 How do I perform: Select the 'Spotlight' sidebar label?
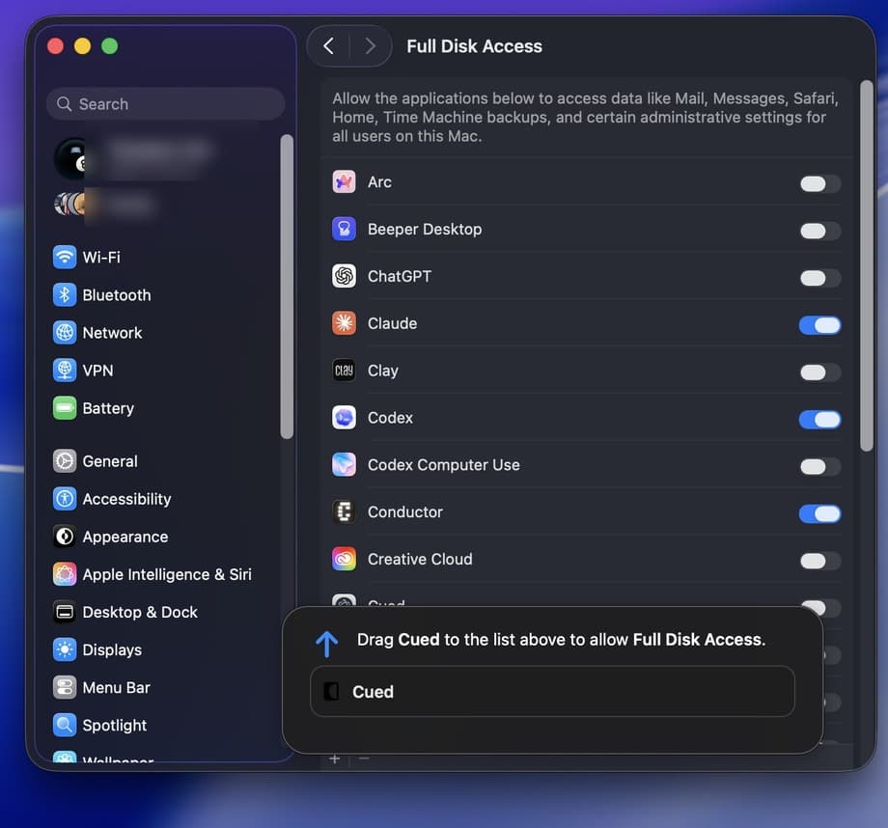tap(115, 726)
